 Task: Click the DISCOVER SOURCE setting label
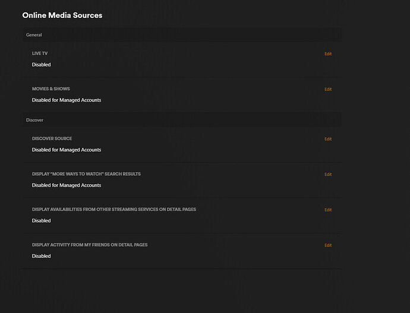(53, 138)
